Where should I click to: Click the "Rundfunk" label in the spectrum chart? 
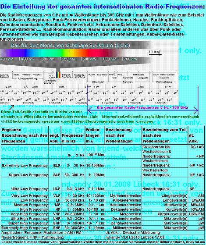(128, 82)
